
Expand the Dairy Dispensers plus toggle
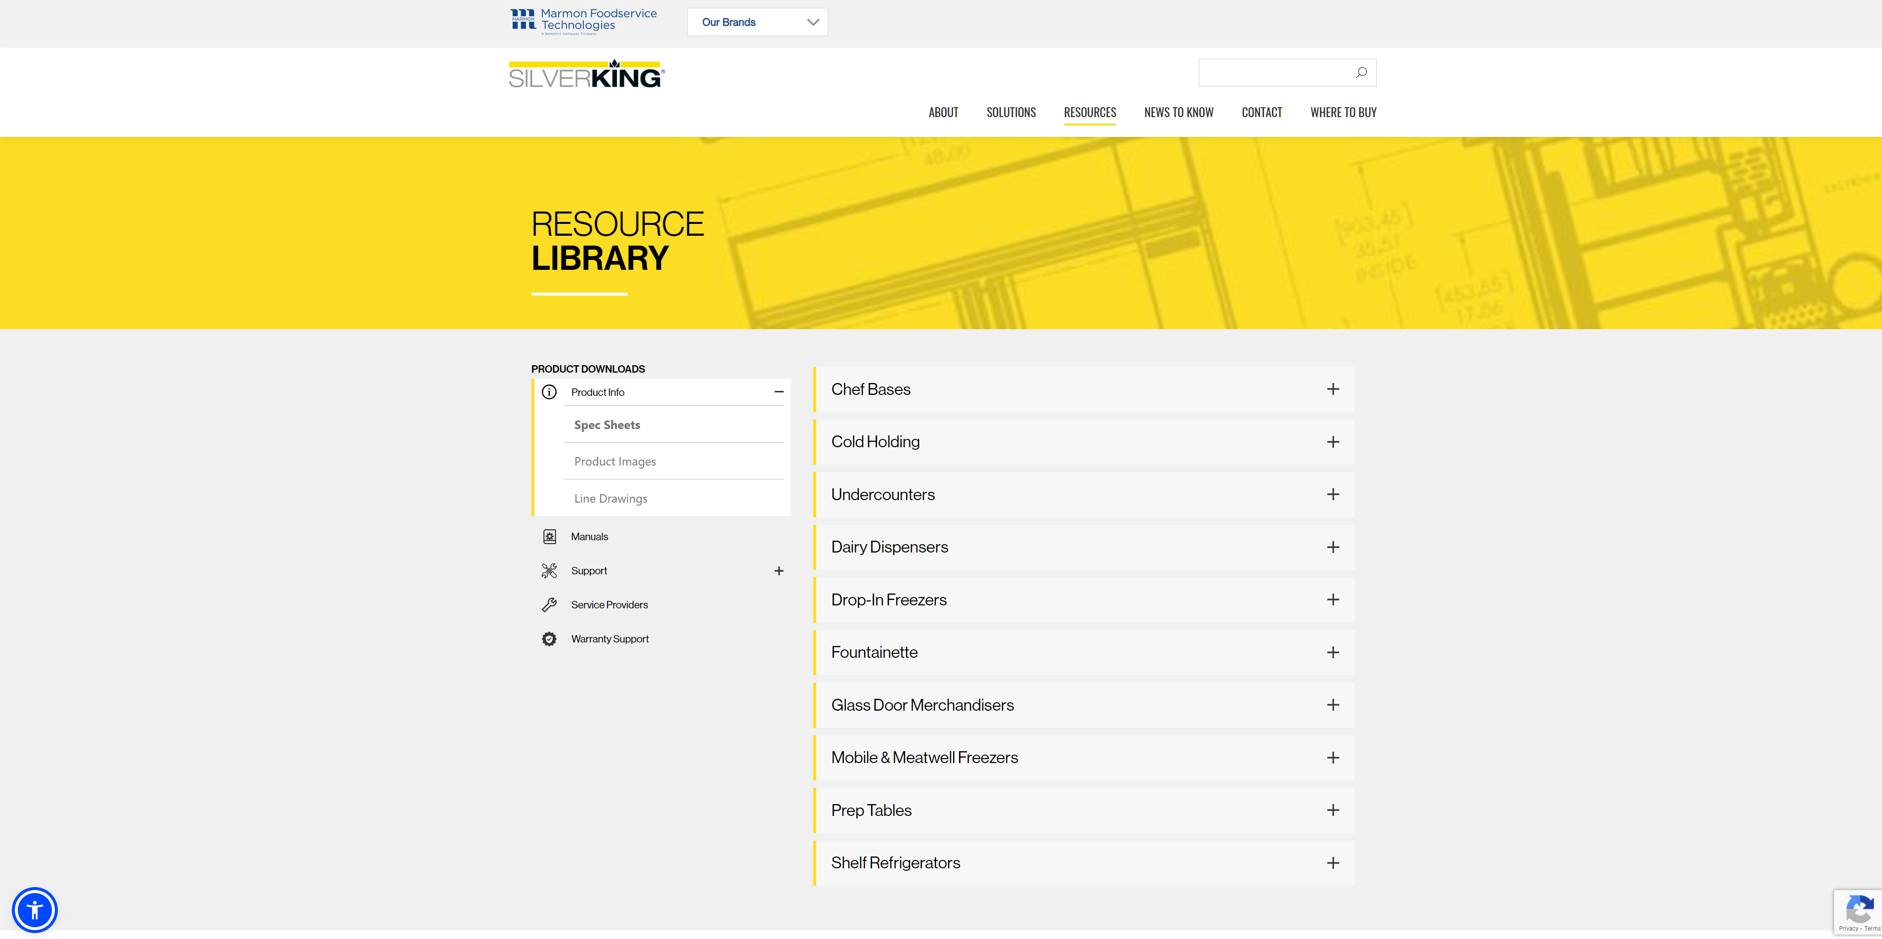[x=1333, y=547]
